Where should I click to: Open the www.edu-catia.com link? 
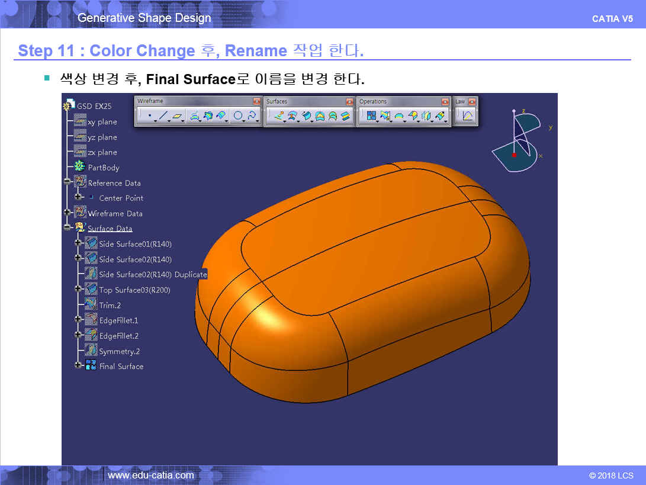coord(151,476)
